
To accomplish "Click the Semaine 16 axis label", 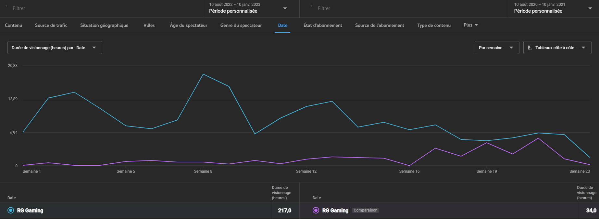I will point(409,171).
